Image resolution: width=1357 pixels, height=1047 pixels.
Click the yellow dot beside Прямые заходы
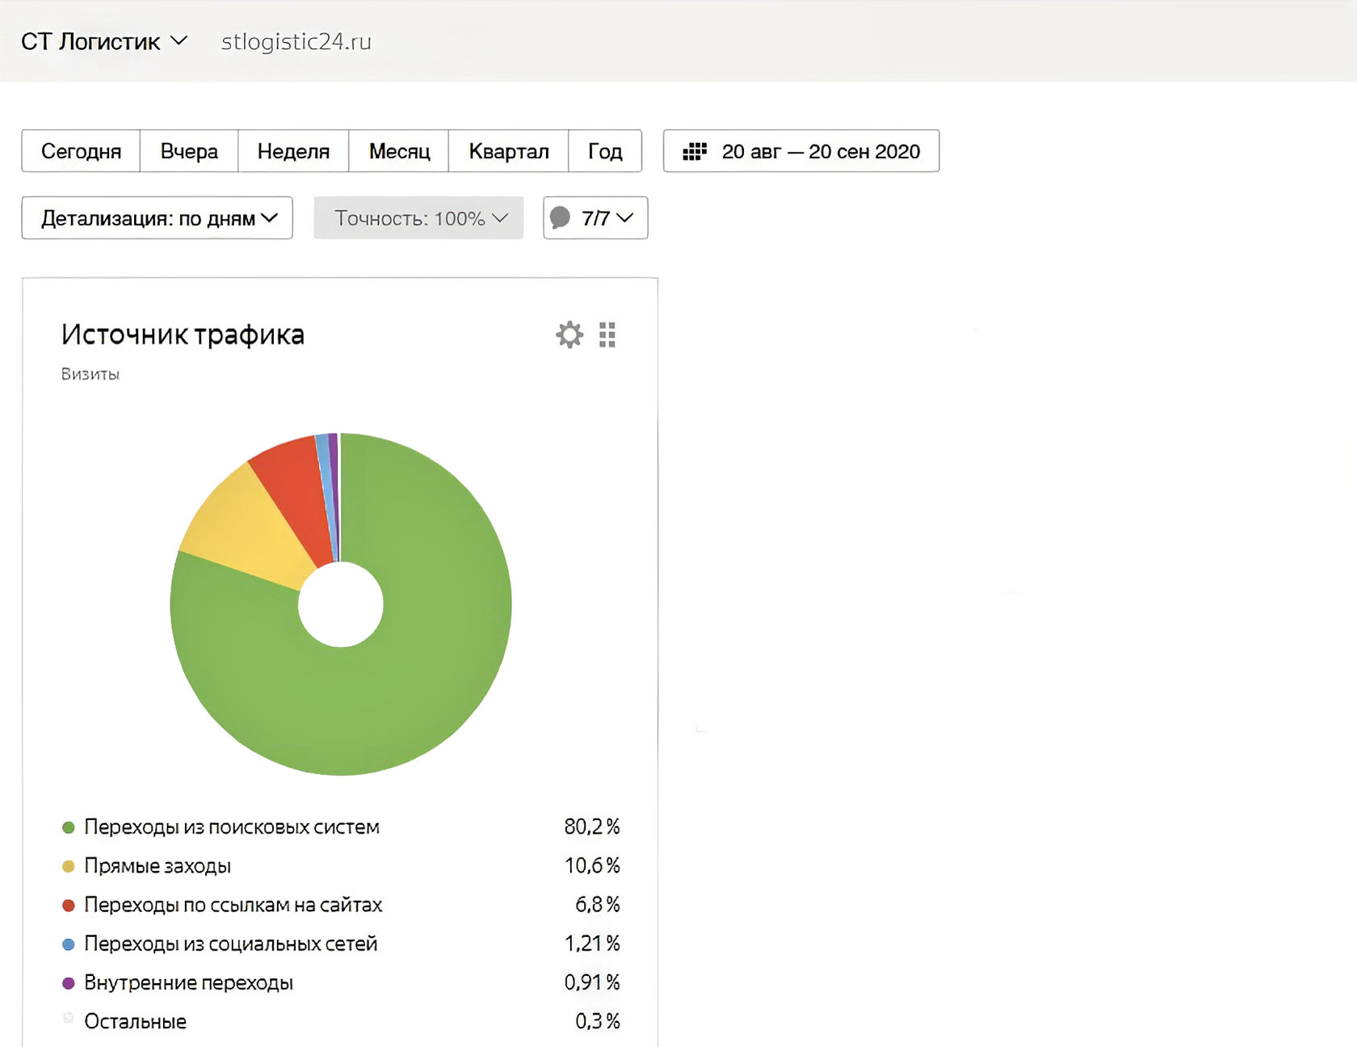[x=68, y=865]
